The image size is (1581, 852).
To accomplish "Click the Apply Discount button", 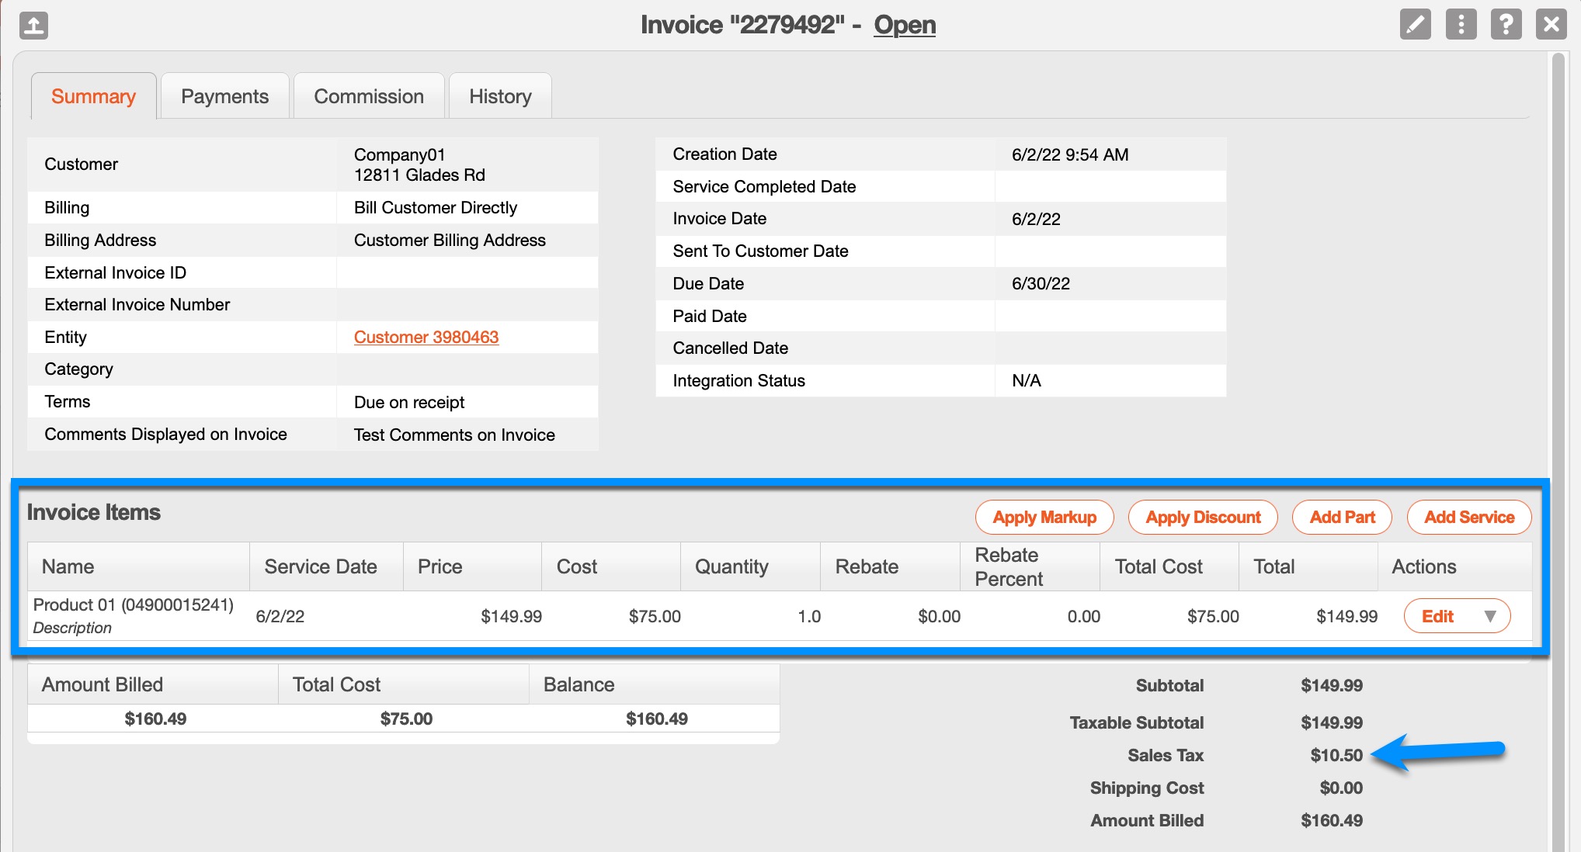I will 1203,518.
